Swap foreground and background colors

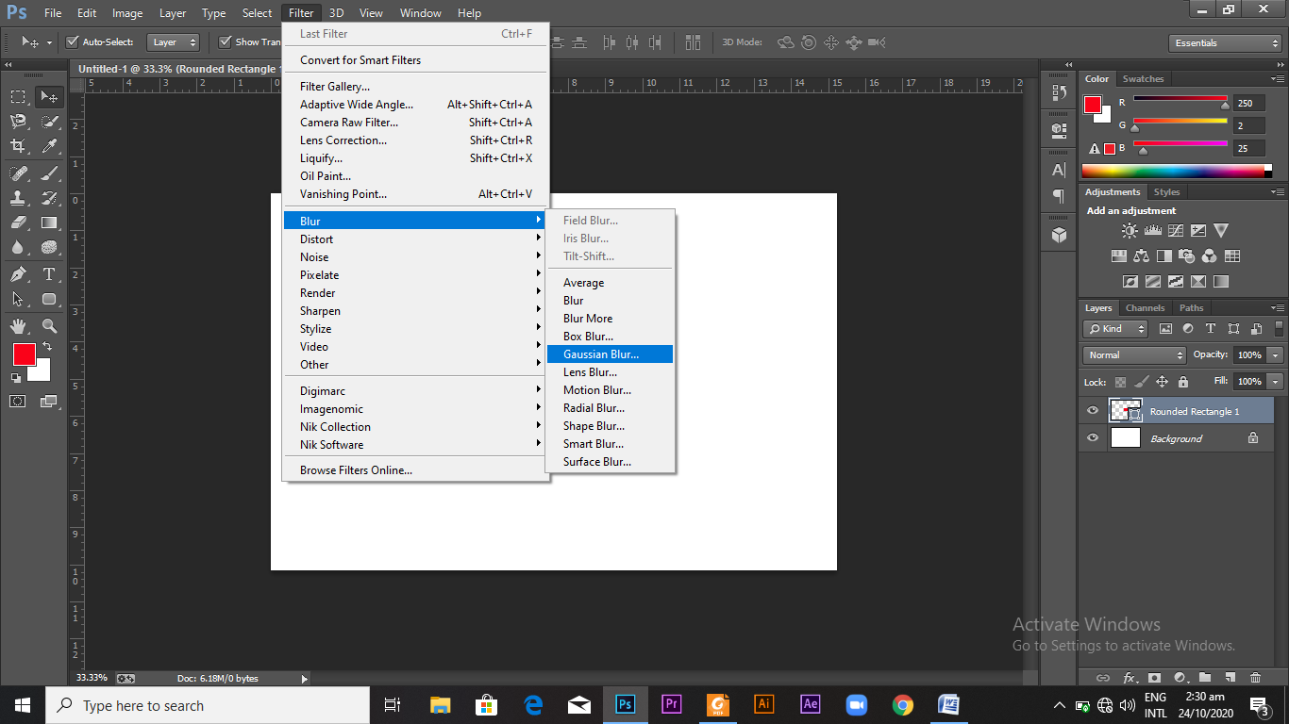point(47,347)
